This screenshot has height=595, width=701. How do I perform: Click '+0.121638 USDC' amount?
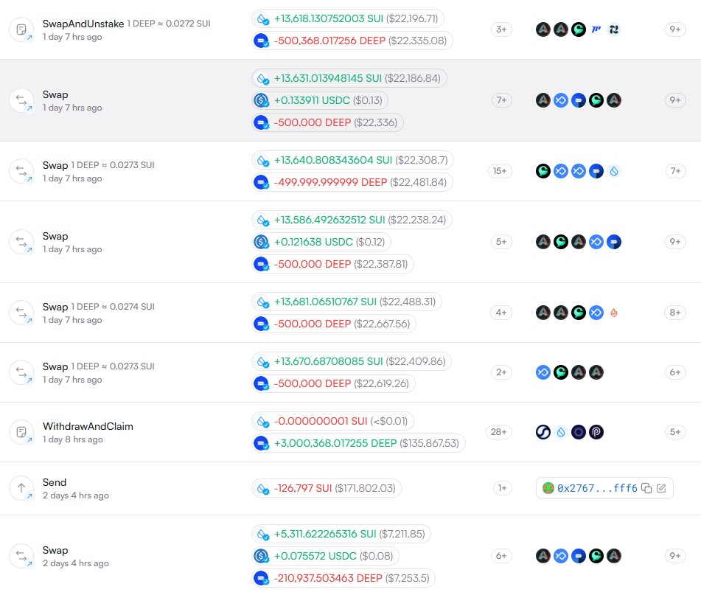(x=313, y=242)
